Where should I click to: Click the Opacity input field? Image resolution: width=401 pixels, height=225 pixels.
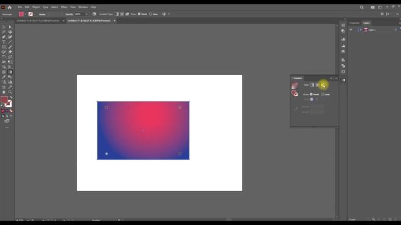pos(80,14)
